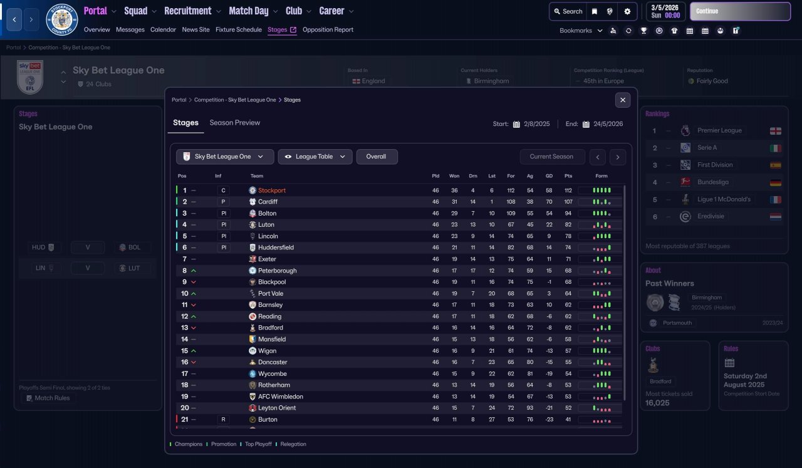Open the League Table view dropdown
The image size is (802, 468).
coord(315,157)
